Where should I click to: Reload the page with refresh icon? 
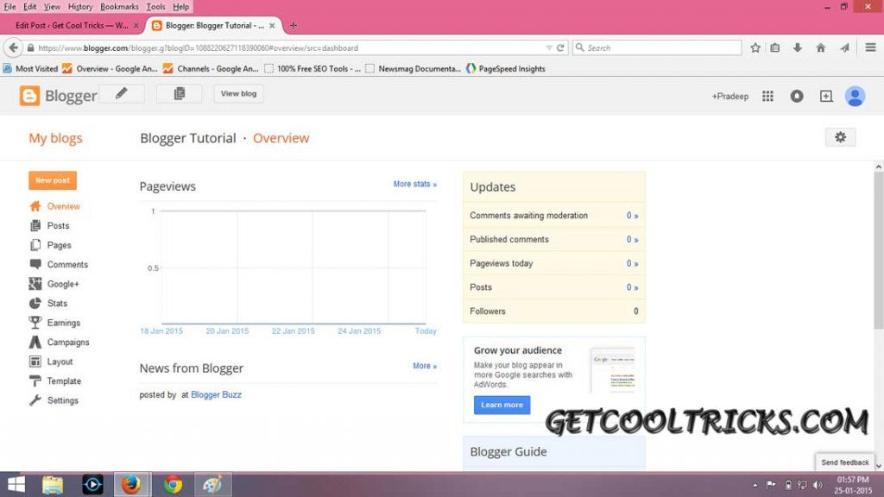(560, 48)
